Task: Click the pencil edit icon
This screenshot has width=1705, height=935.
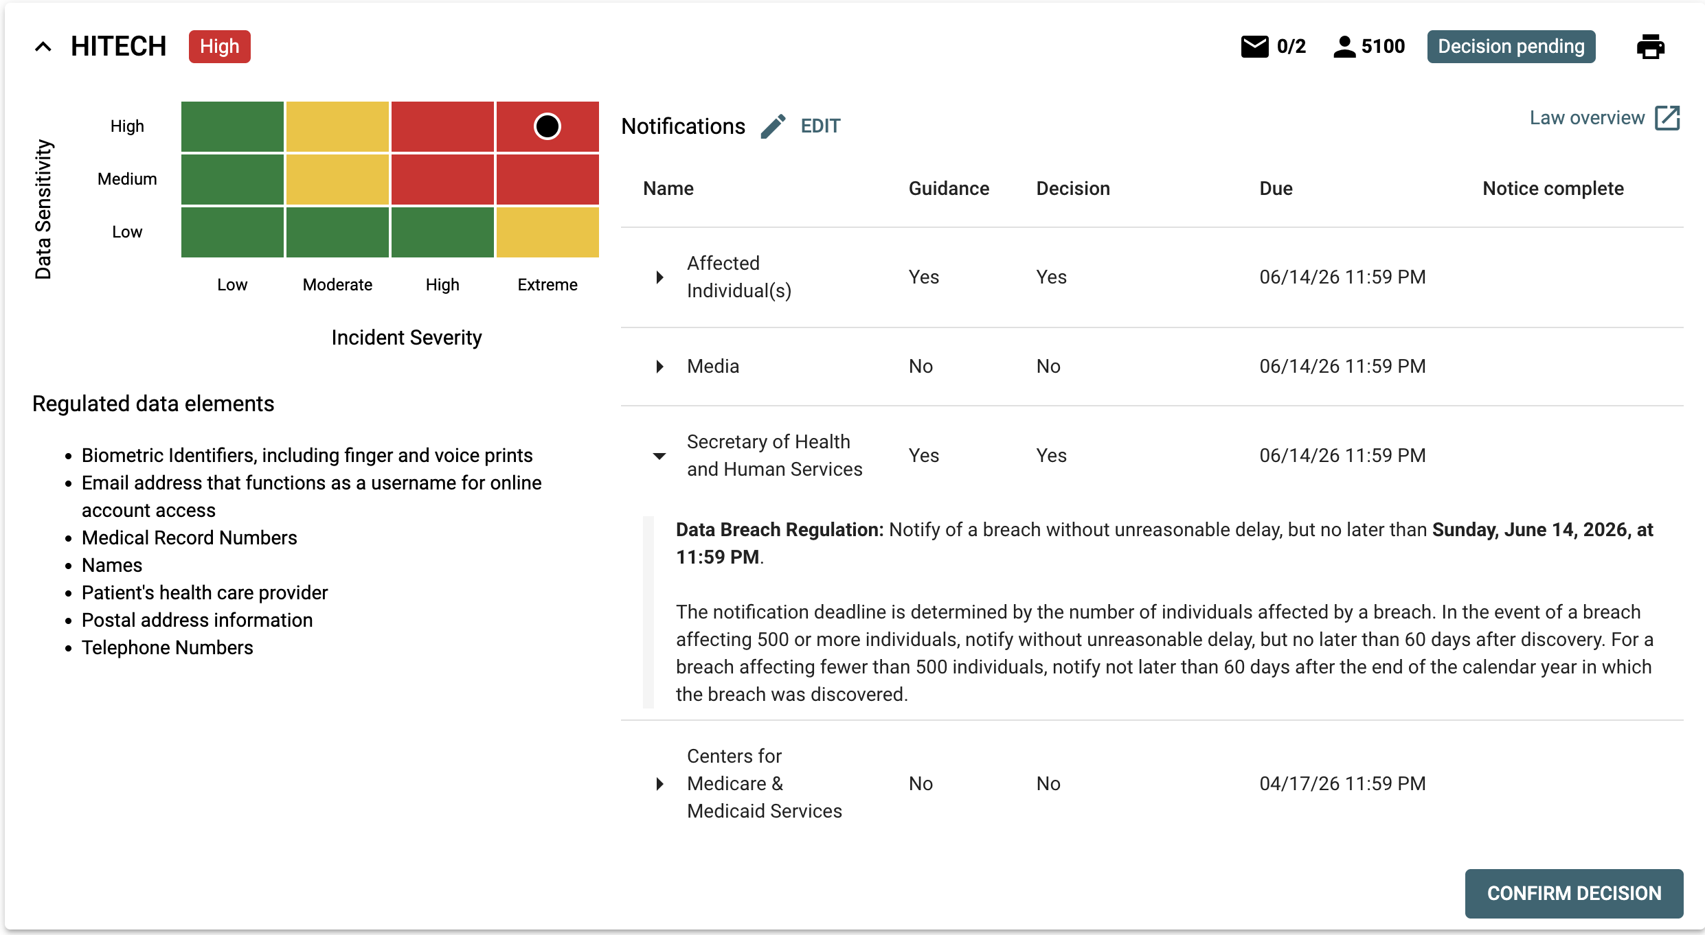Action: click(774, 126)
